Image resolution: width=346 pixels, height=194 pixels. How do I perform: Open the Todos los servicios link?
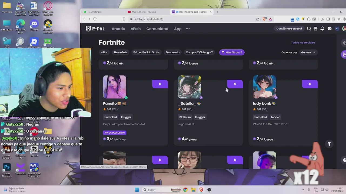(x=303, y=43)
